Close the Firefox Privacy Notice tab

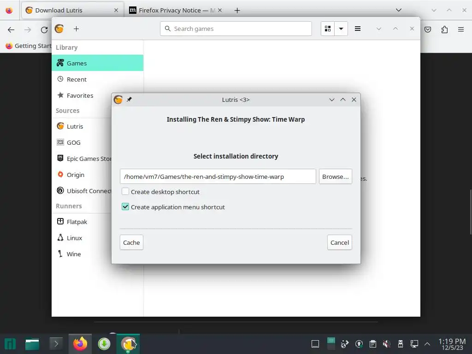(x=220, y=10)
